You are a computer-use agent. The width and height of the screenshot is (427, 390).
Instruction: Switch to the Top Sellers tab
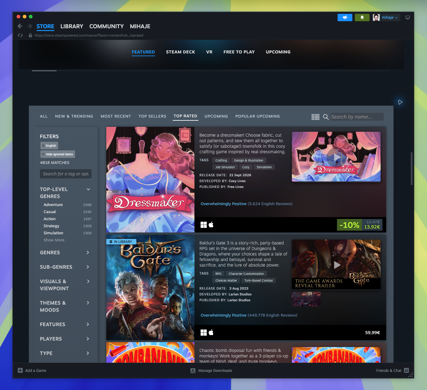(152, 116)
